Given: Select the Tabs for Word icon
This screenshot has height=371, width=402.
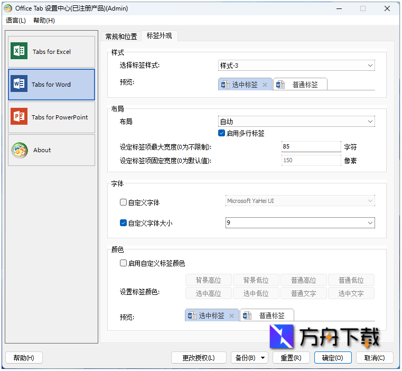Looking at the screenshot, I should pyautogui.click(x=19, y=84).
